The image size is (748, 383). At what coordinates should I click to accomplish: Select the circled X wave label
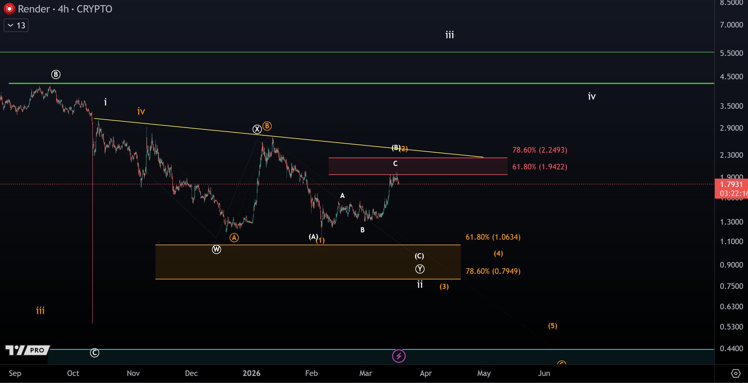(257, 129)
